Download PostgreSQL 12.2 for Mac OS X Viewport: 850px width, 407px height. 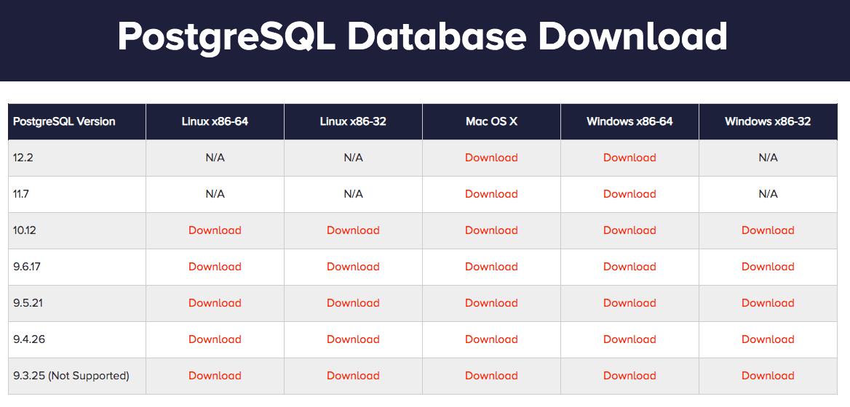491,158
